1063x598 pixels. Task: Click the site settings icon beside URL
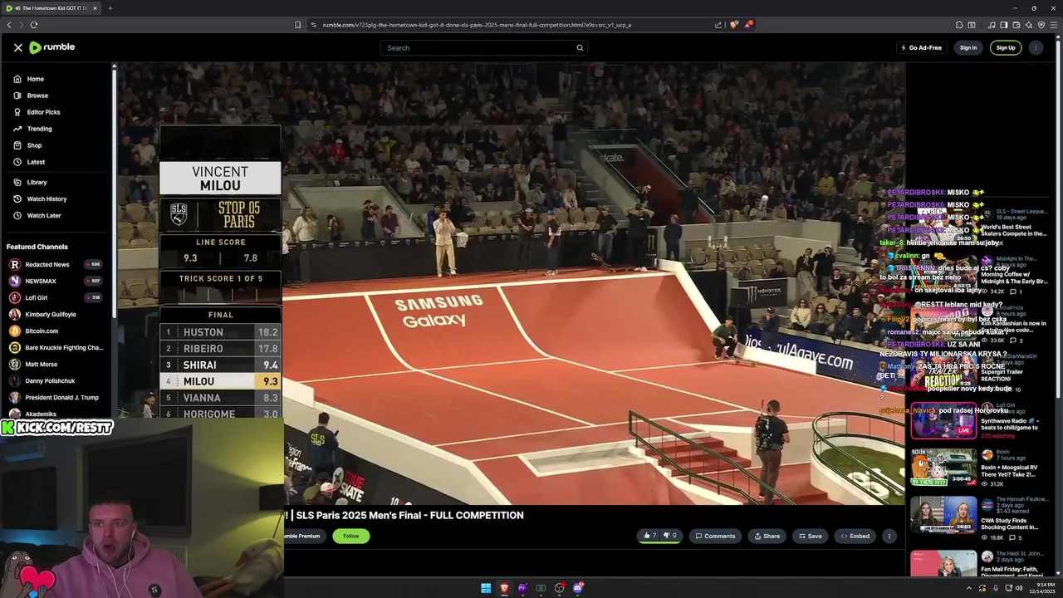click(x=314, y=25)
